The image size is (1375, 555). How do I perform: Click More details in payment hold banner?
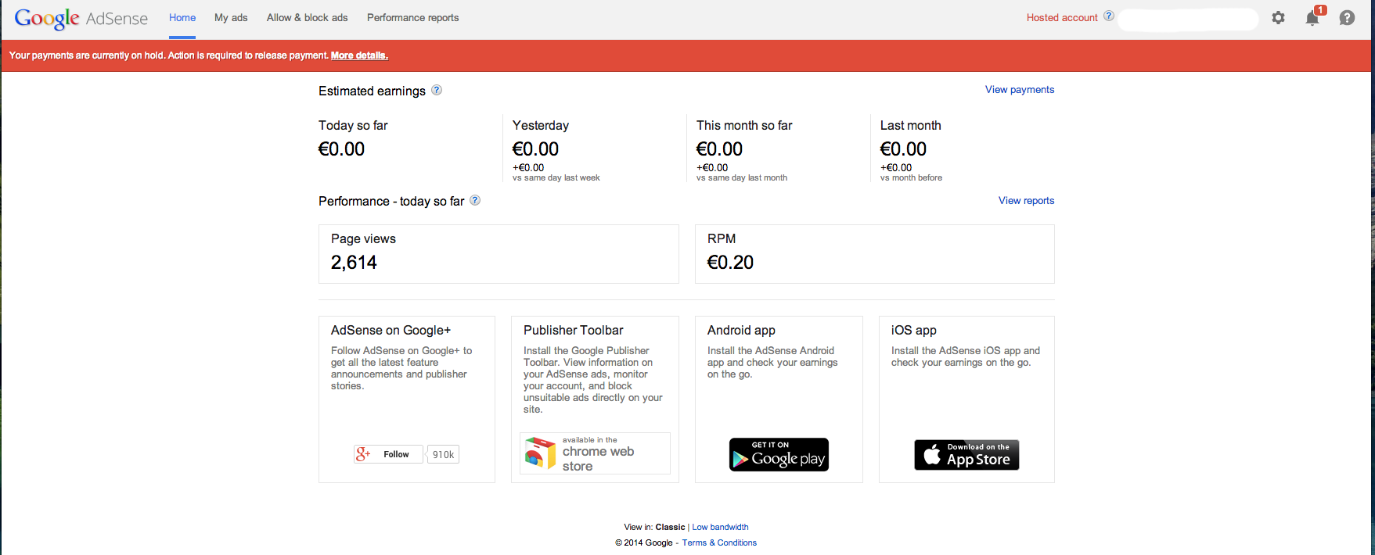coord(359,55)
